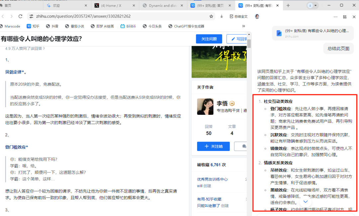Image resolution: width=359 pixels, height=216 pixels.
Task: Click the 写回答 button
Action: pyautogui.click(x=237, y=39)
